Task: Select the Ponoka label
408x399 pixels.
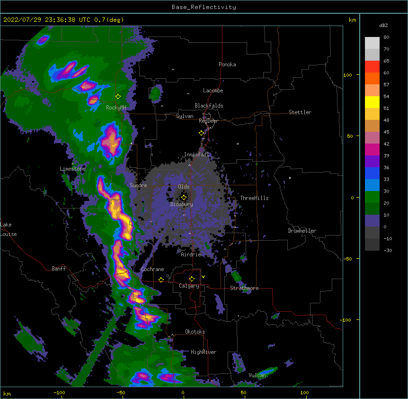Action: pyautogui.click(x=227, y=64)
